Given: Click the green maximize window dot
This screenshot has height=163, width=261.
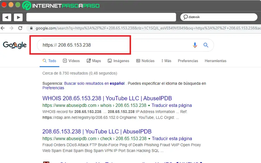Looking at the screenshot, I should click(x=18, y=5).
